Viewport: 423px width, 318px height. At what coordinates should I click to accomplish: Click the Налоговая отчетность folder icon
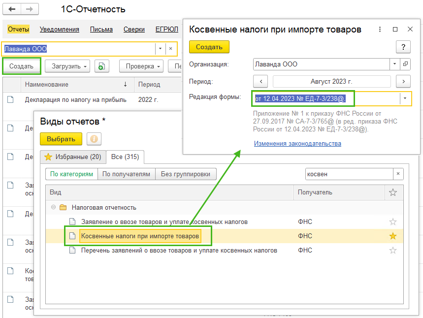[63, 207]
